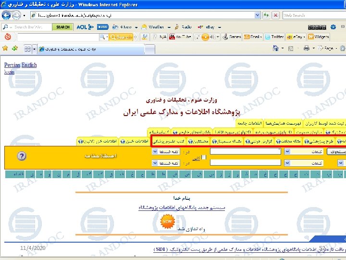Open the Email toolbar shortcut

tap(253, 37)
